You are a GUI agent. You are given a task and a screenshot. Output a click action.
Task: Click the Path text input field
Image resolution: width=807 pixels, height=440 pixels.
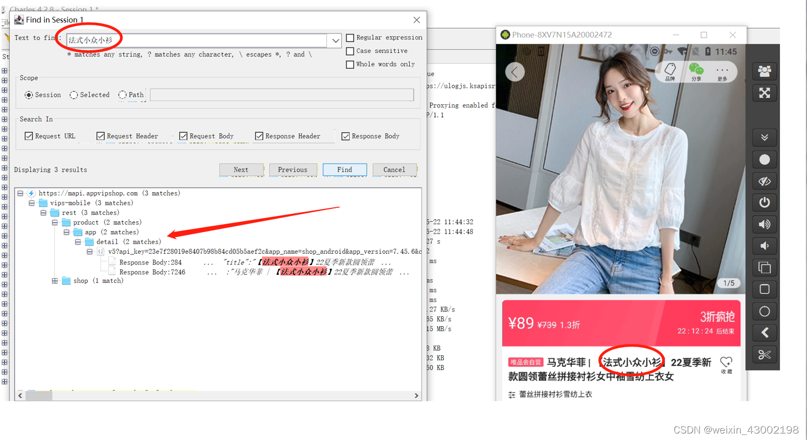tap(282, 95)
